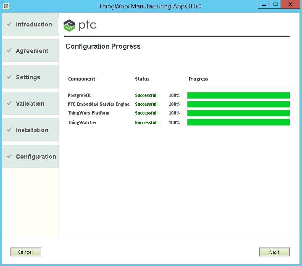The width and height of the screenshot is (302, 266).
Task: Click the checkmark icon beside Introduction
Action: [x=9, y=24]
